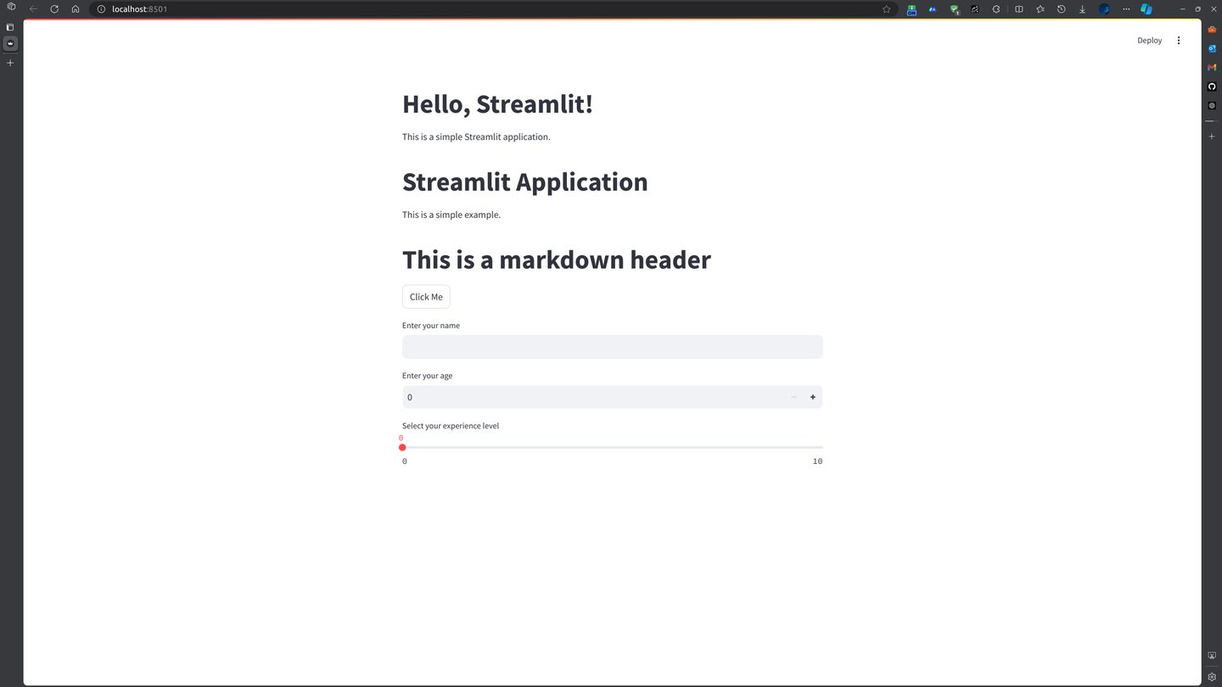
Task: Click the "Enter your name" text field
Action: [x=612, y=346]
